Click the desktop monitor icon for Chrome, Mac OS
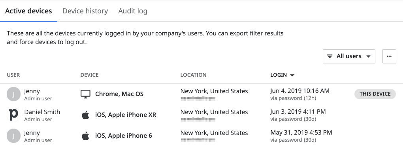403x146 pixels. pyautogui.click(x=85, y=94)
